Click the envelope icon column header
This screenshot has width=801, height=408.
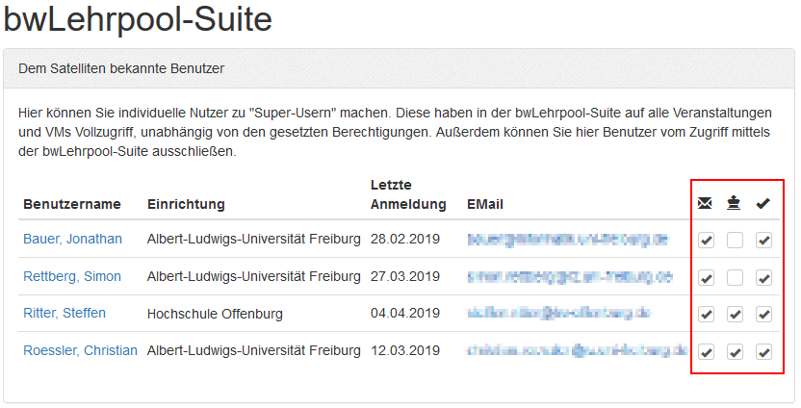tap(706, 203)
